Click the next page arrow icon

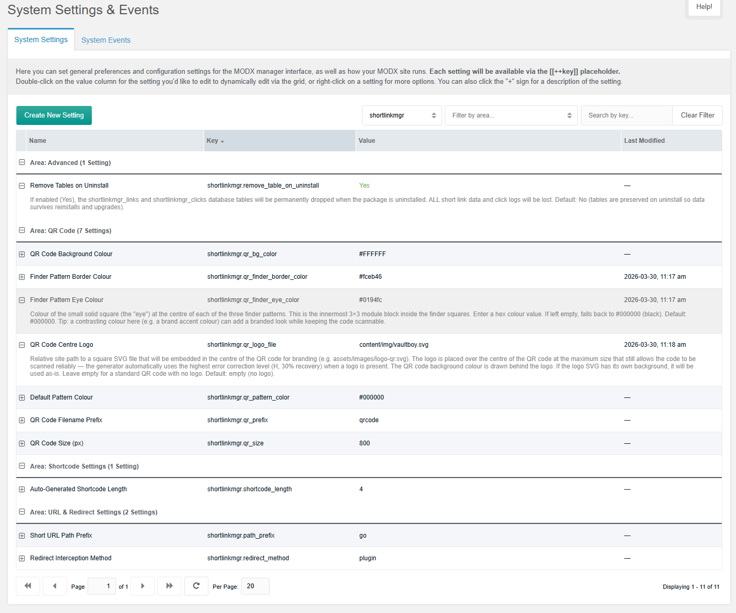[142, 586]
